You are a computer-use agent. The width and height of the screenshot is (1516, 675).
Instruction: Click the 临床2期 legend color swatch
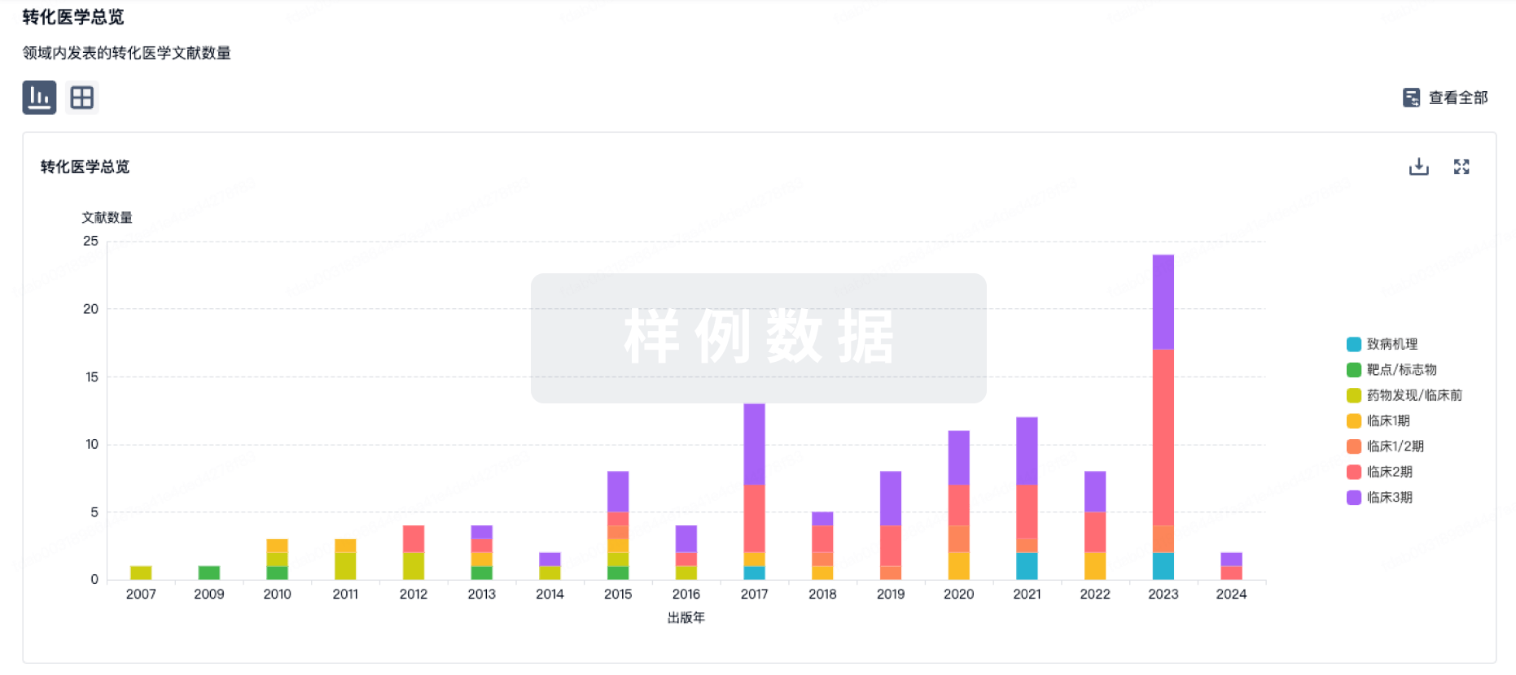(1354, 472)
